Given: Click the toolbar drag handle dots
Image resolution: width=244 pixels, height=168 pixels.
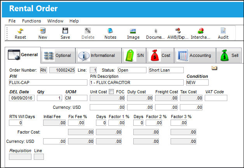Looking at the screenshot, I should 7,33.
